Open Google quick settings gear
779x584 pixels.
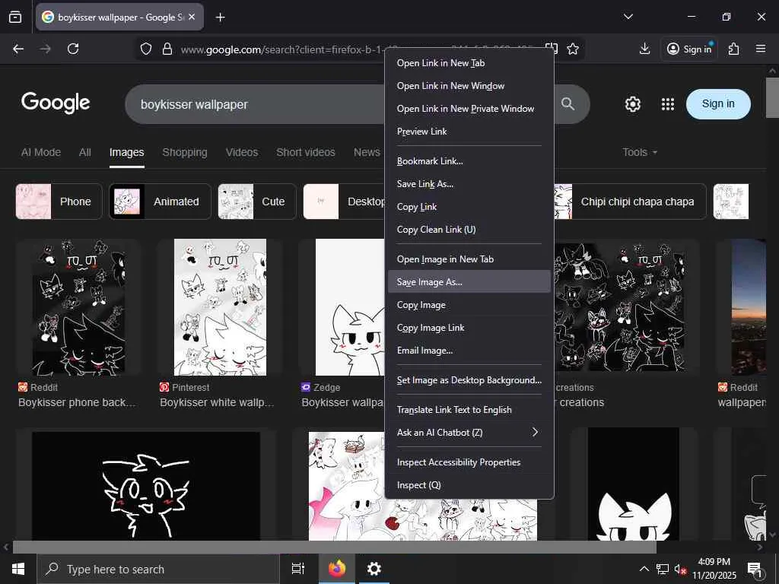click(x=632, y=103)
